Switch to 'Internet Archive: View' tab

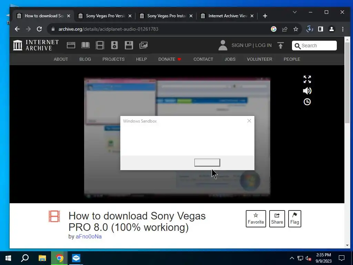[x=227, y=16]
